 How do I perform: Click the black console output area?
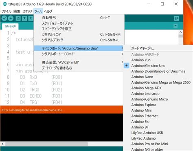pyautogui.click(x=61, y=127)
